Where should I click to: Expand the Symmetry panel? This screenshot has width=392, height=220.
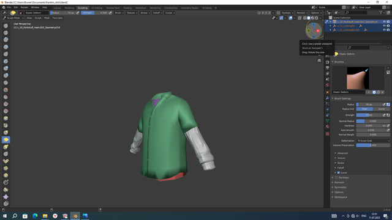pyautogui.click(x=341, y=188)
